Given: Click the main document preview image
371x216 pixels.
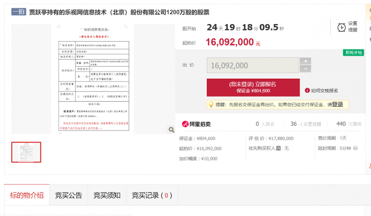Looking at the screenshot, I should click(94, 79).
